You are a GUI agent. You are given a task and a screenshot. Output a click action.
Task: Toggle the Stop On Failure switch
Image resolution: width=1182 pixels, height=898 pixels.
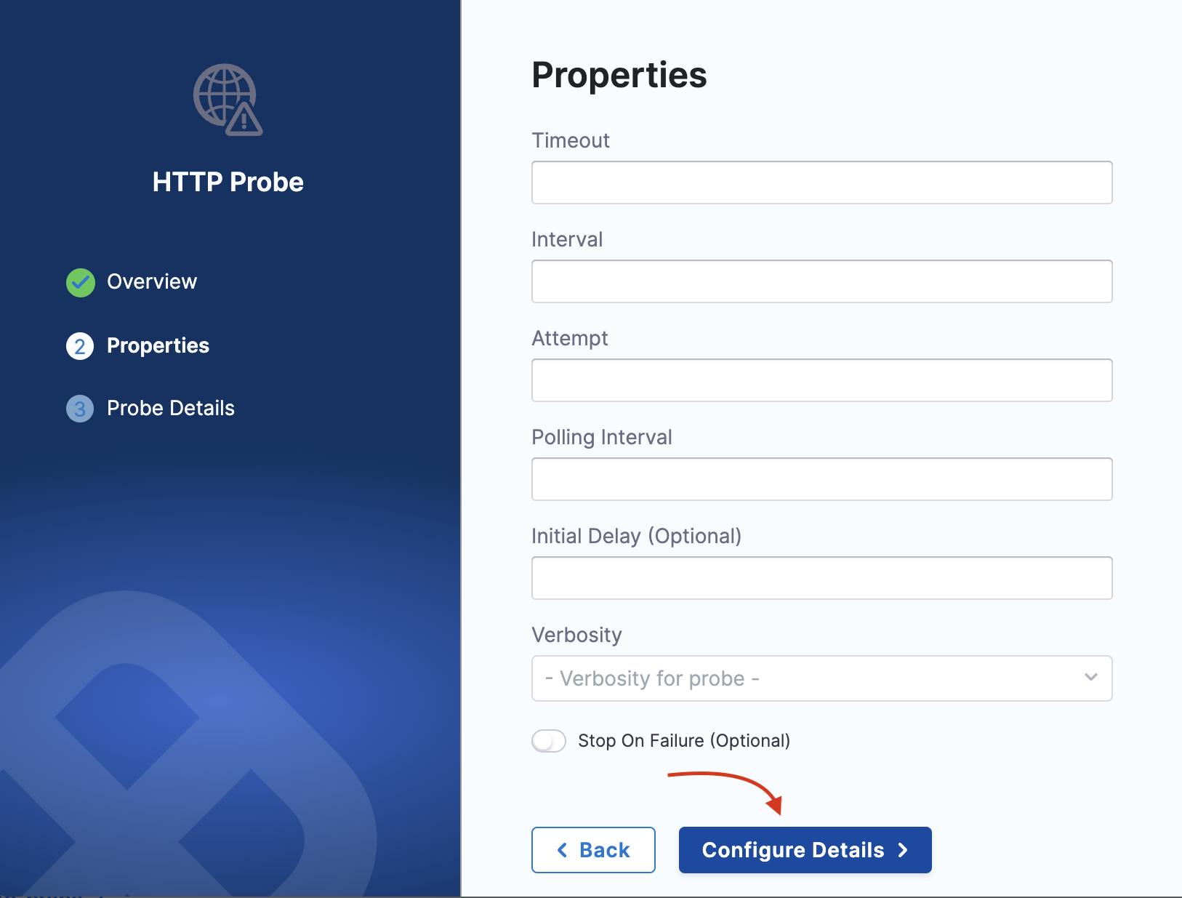(549, 741)
